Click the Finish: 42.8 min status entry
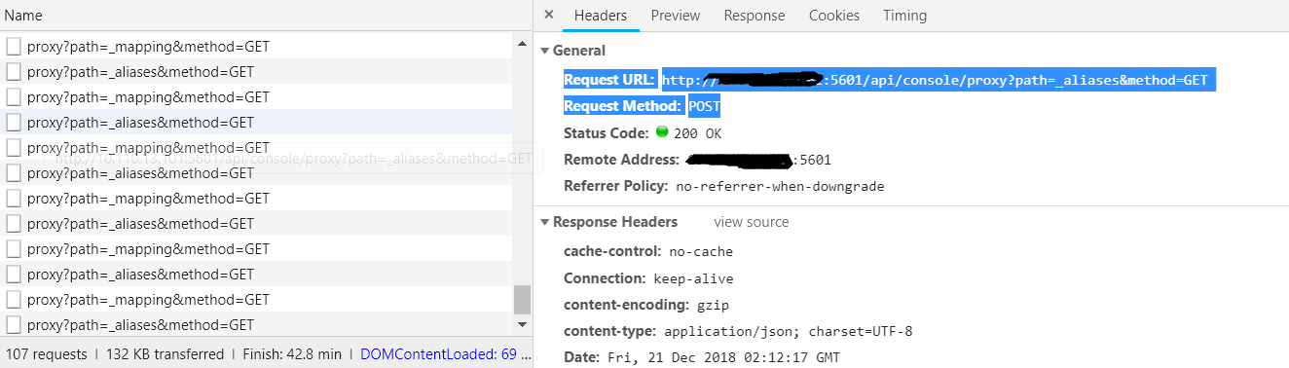 pos(292,354)
